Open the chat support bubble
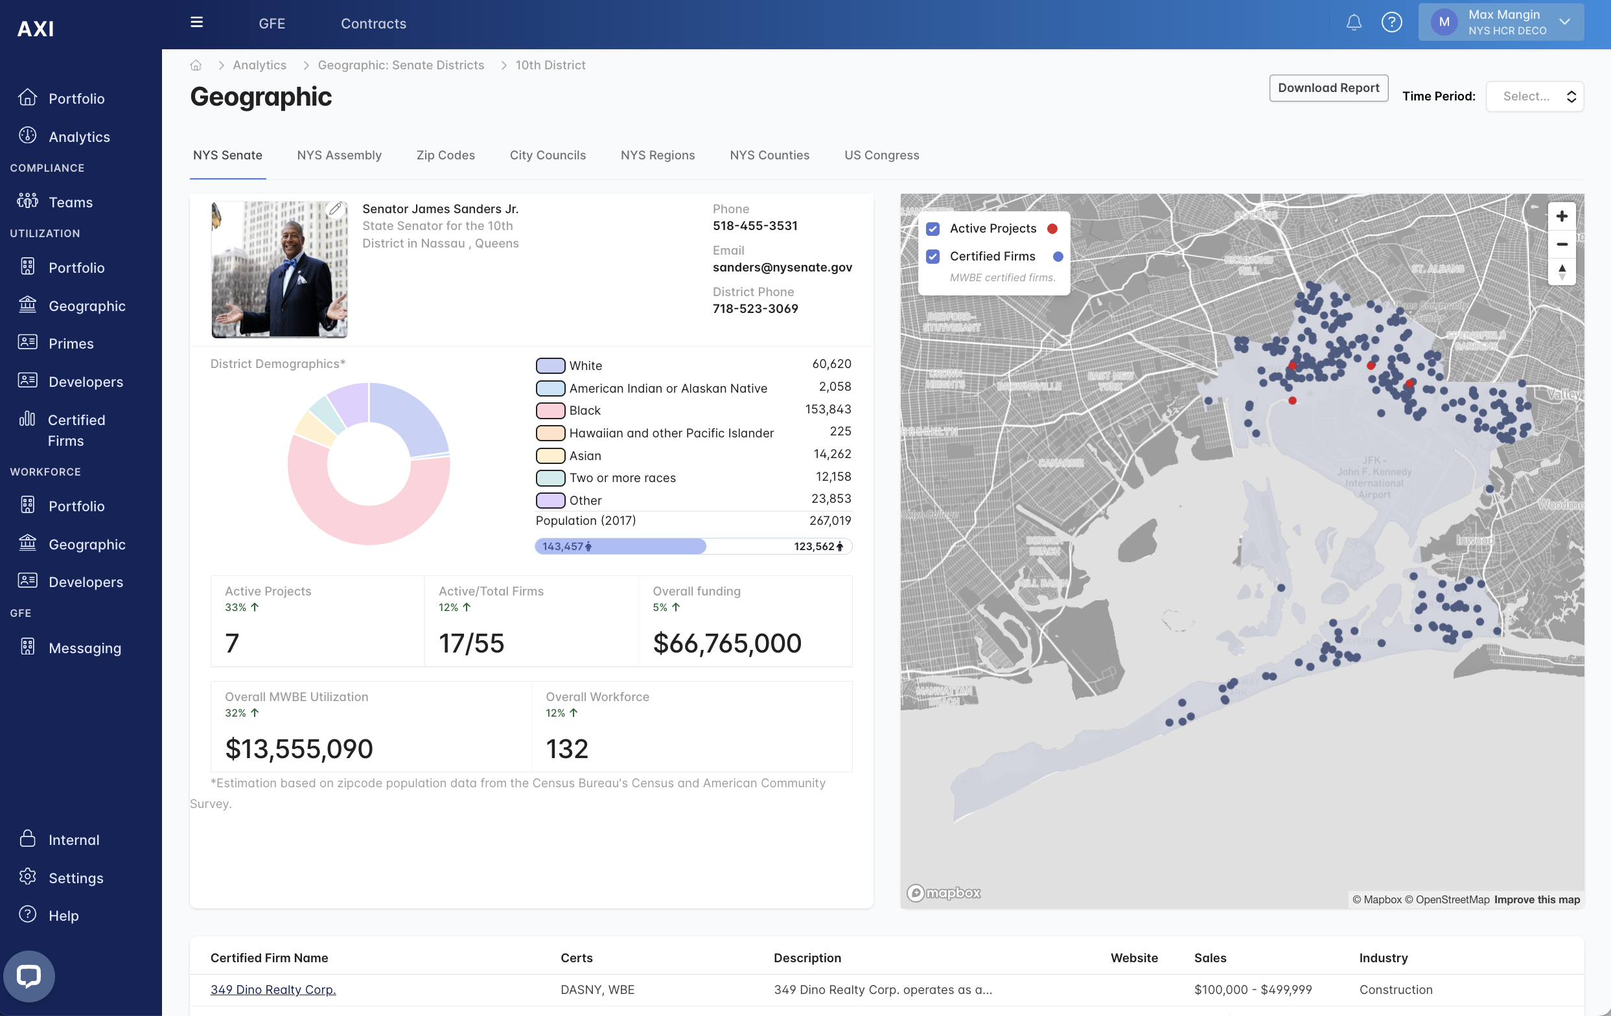Screen dimensions: 1611x1016 coord(29,976)
